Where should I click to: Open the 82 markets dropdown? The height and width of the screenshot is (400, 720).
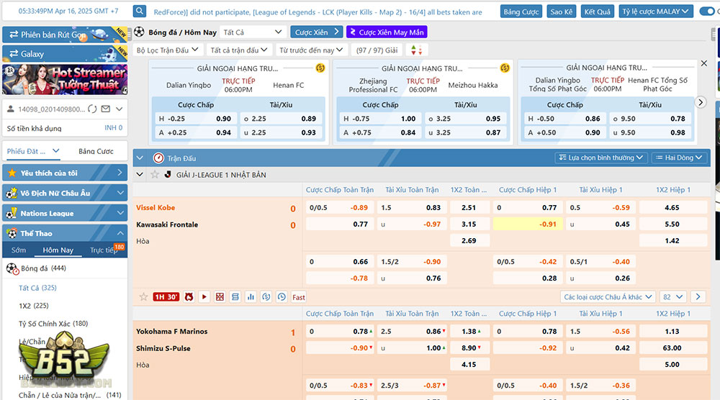point(673,297)
